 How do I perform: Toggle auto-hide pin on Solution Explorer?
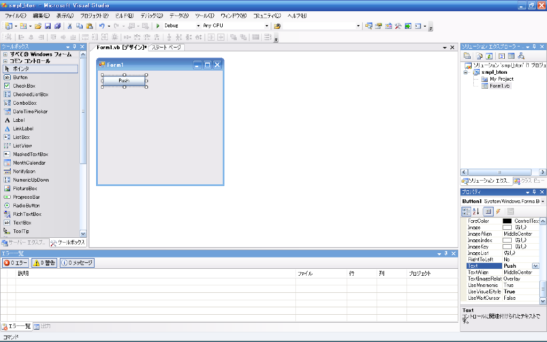pos(534,46)
